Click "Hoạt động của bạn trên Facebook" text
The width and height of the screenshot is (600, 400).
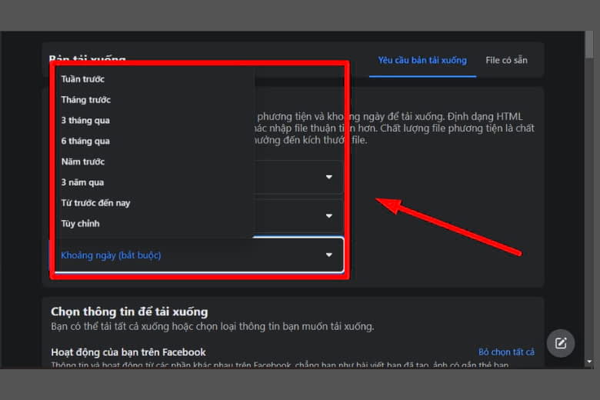point(128,352)
